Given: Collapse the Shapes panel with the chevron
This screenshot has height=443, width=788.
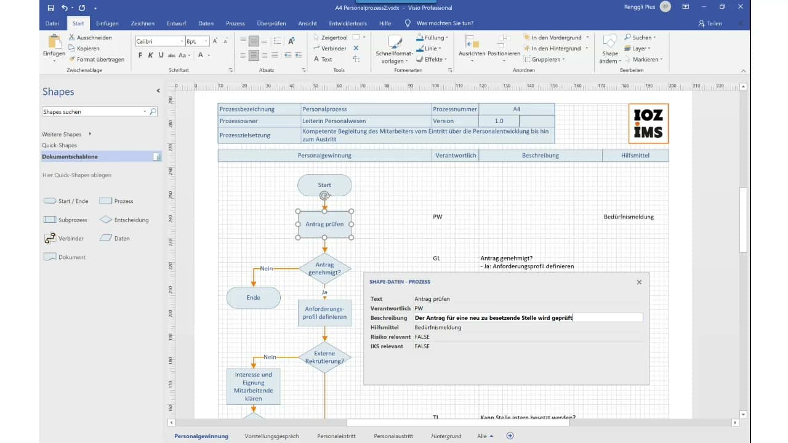Looking at the screenshot, I should pyautogui.click(x=158, y=90).
